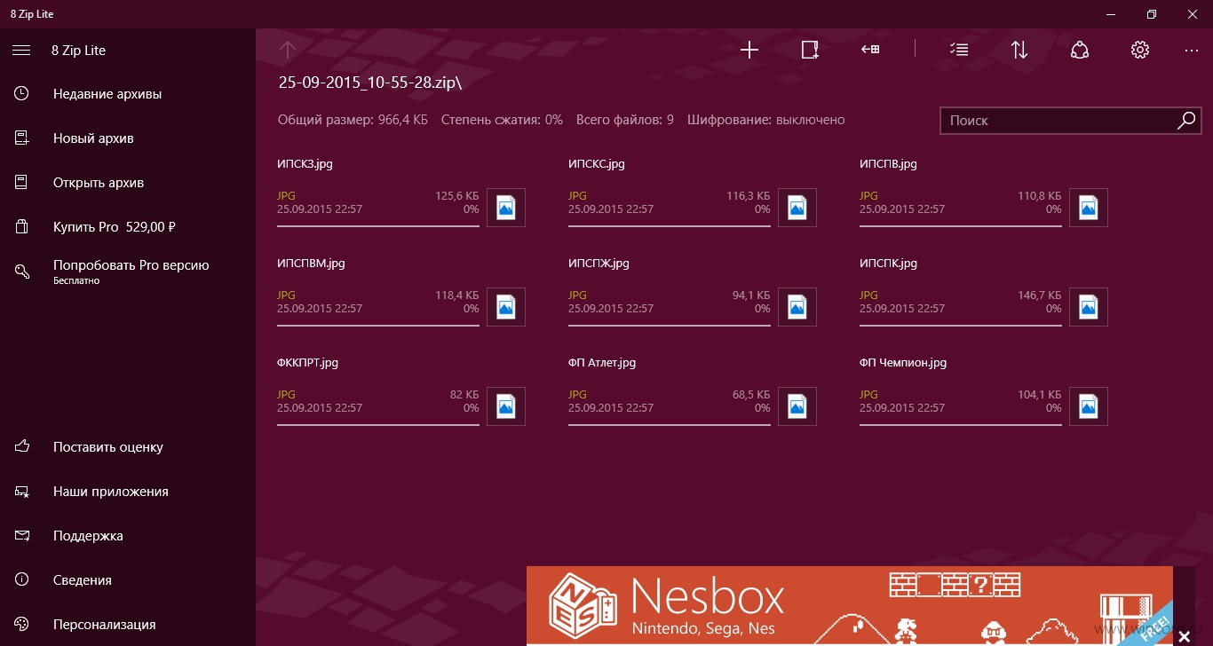This screenshot has height=646, width=1213.
Task: Click the share toolbar icon
Action: 1080,51
